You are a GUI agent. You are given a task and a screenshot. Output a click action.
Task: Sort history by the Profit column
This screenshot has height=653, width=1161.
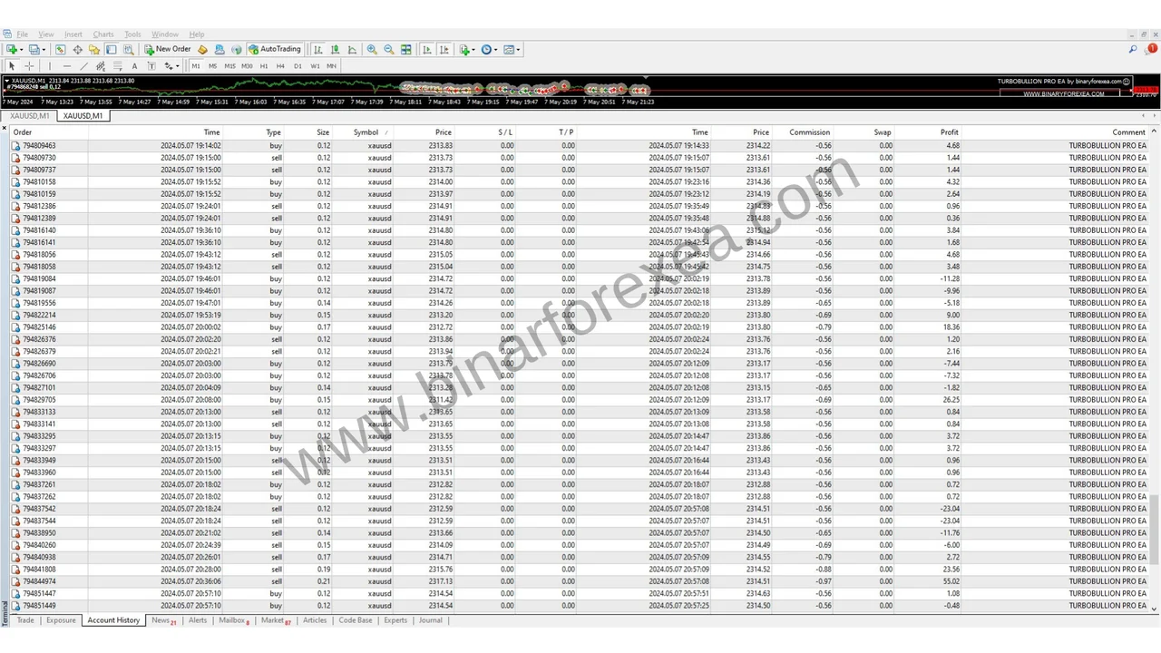tap(949, 132)
